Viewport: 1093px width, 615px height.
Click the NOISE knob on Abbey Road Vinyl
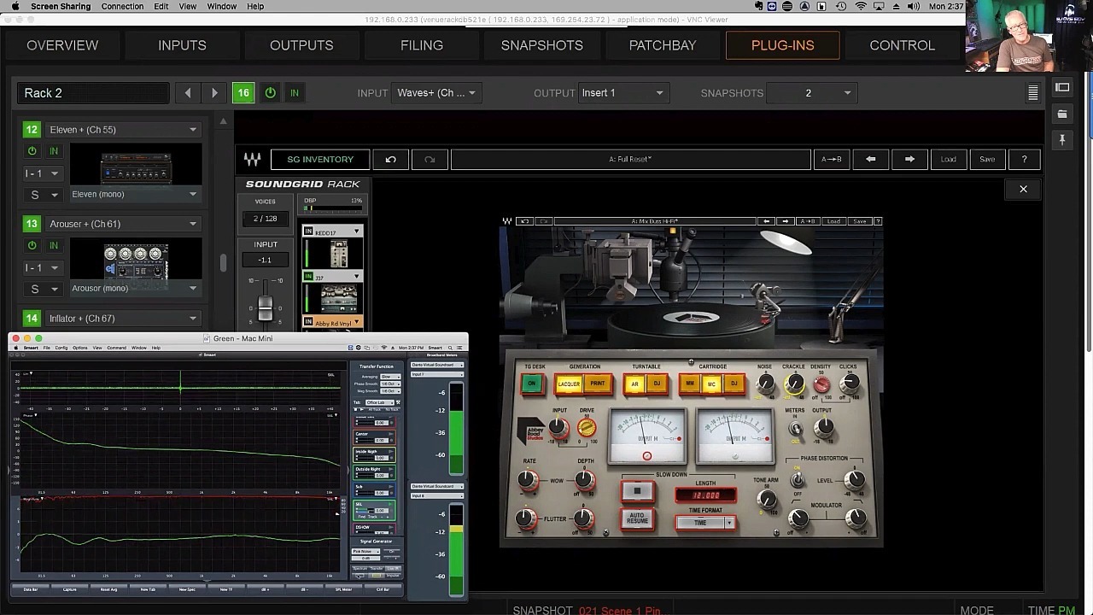tap(765, 385)
